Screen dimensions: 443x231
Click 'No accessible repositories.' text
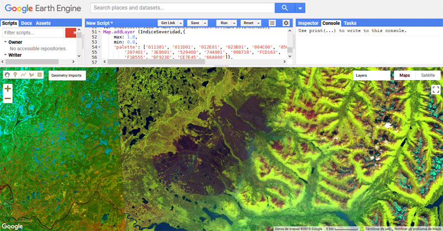(38, 49)
